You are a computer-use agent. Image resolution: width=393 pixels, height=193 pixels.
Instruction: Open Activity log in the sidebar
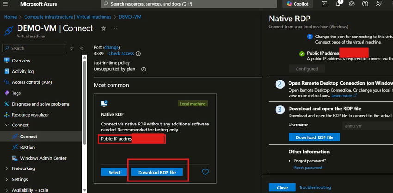click(x=23, y=72)
